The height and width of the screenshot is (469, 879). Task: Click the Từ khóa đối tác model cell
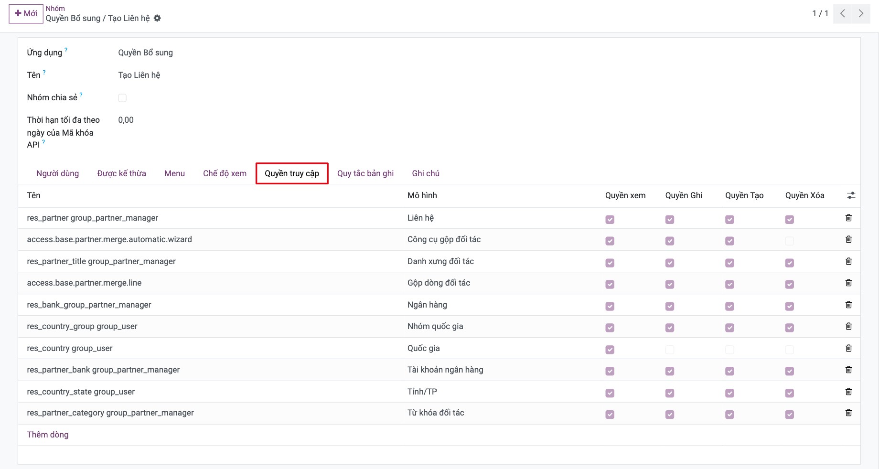click(x=436, y=413)
